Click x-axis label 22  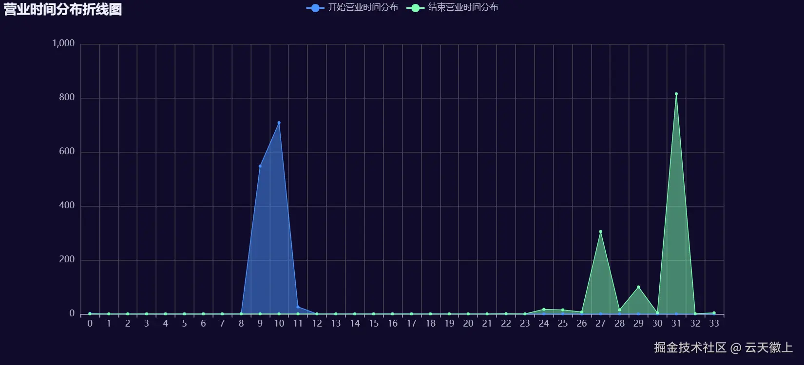point(506,324)
